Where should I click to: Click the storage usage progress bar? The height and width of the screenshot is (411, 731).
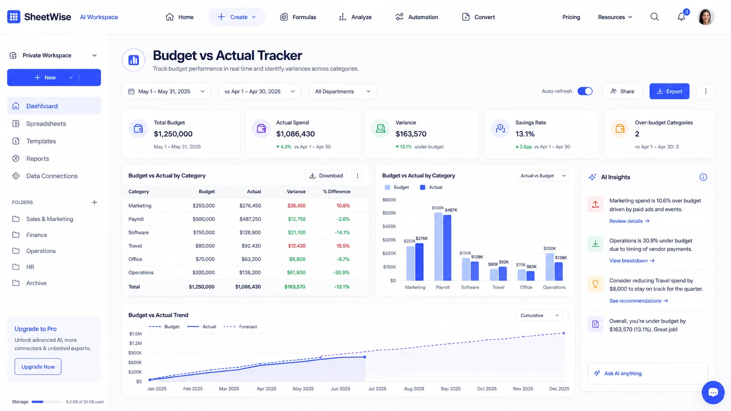point(46,402)
